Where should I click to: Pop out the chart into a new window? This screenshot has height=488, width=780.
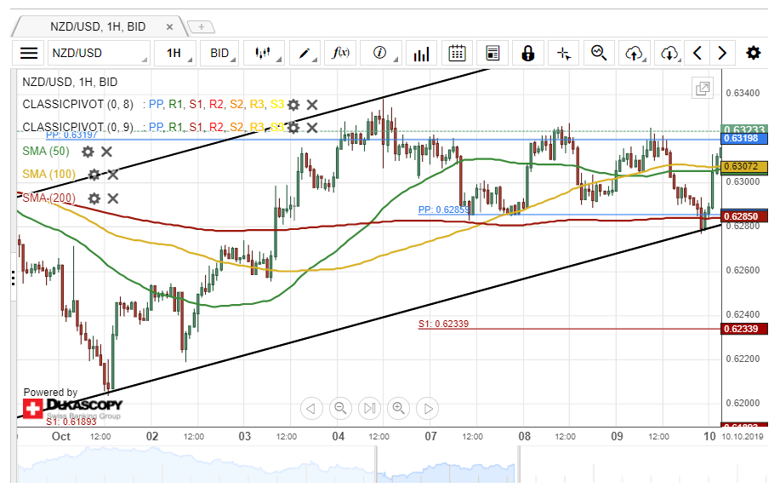tap(703, 89)
